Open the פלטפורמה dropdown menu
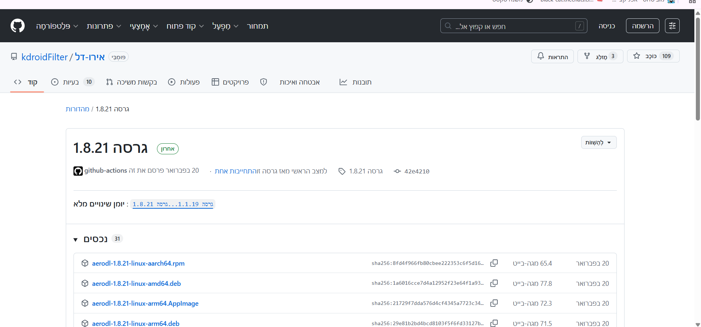Screen dimensions: 701x327 tap(57, 26)
